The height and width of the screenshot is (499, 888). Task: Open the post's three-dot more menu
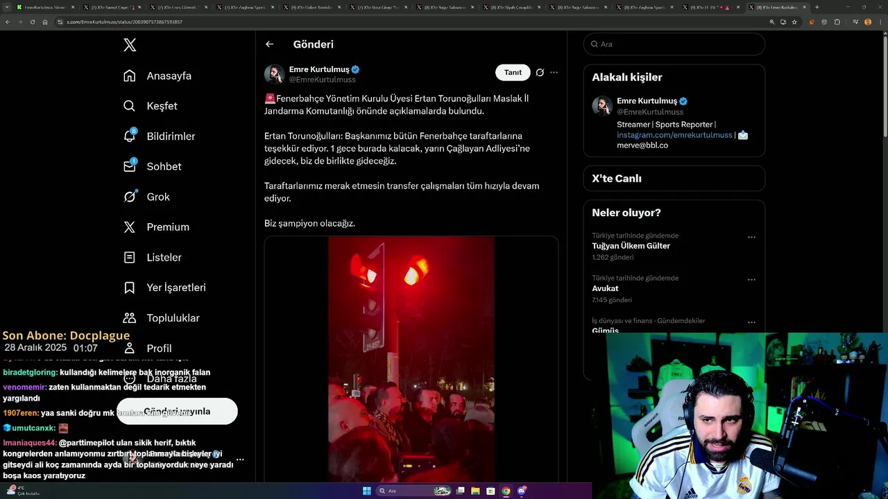click(x=554, y=72)
